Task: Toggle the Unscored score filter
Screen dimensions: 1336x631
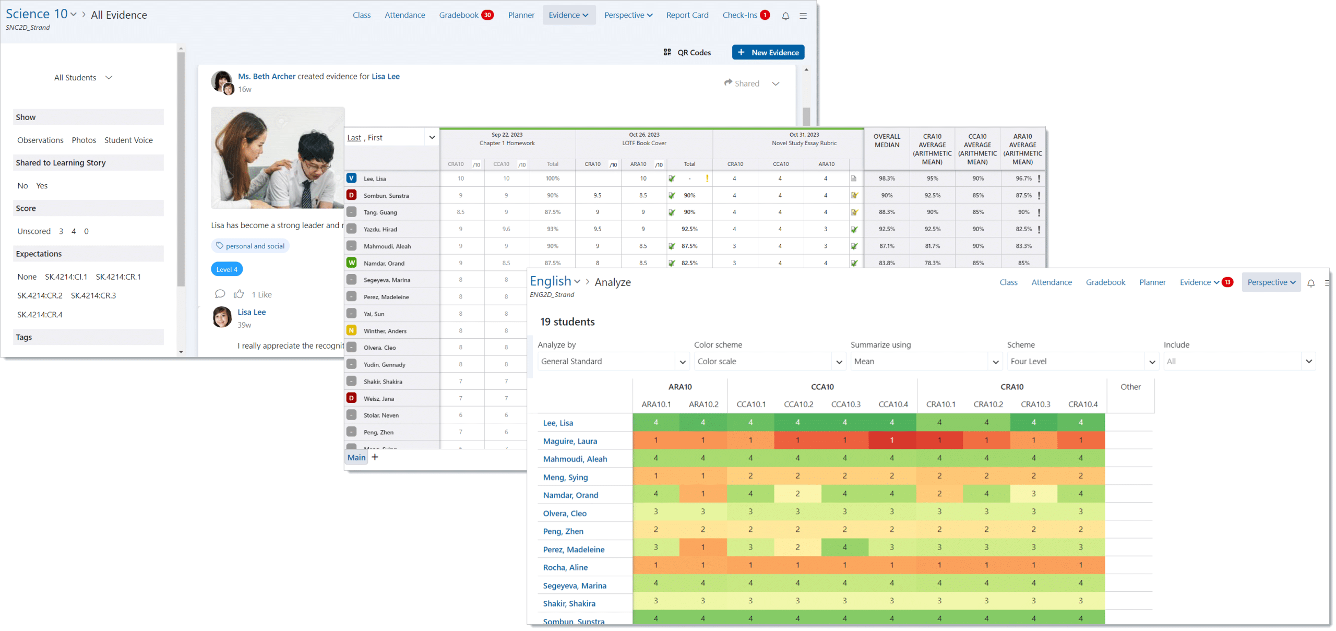Action: [34, 231]
